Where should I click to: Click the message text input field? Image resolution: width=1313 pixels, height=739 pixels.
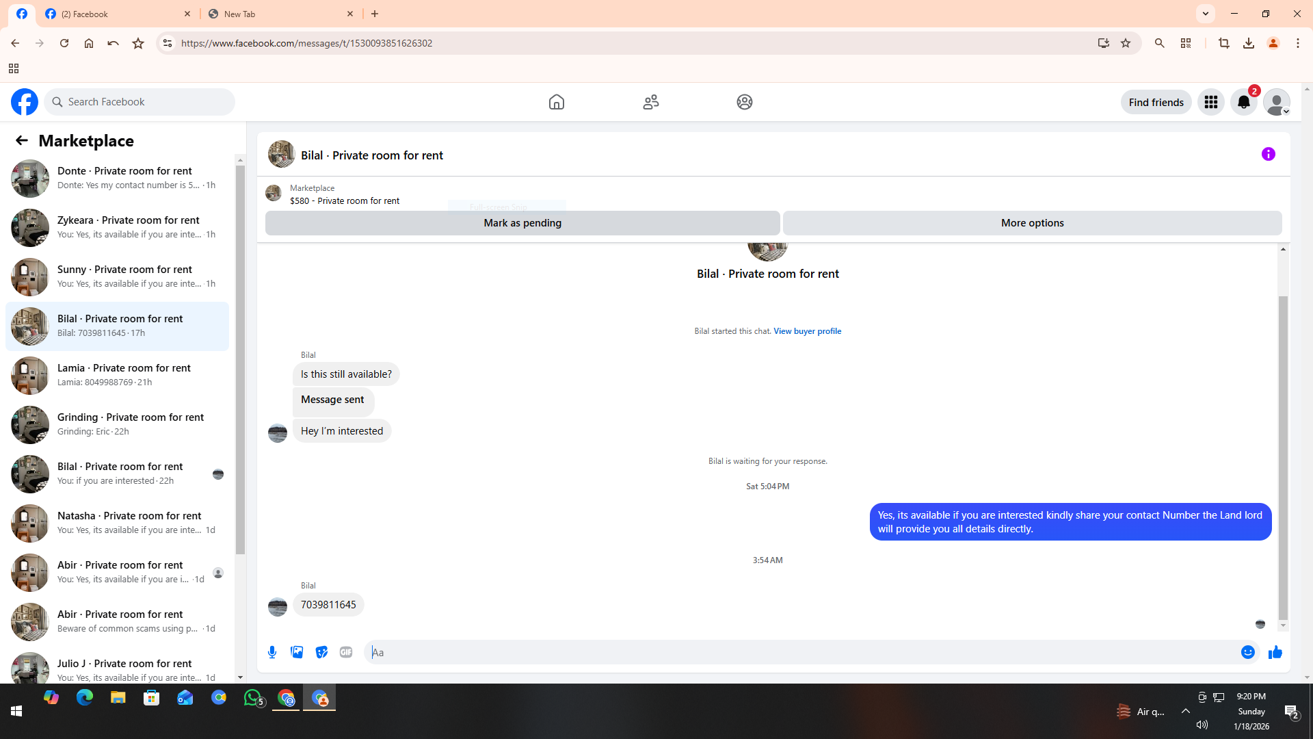click(800, 652)
